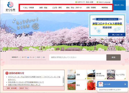129x93 pixels.
Task: Open 文字サイズ・色合い変更 settings link
Action: [x=84, y=2]
